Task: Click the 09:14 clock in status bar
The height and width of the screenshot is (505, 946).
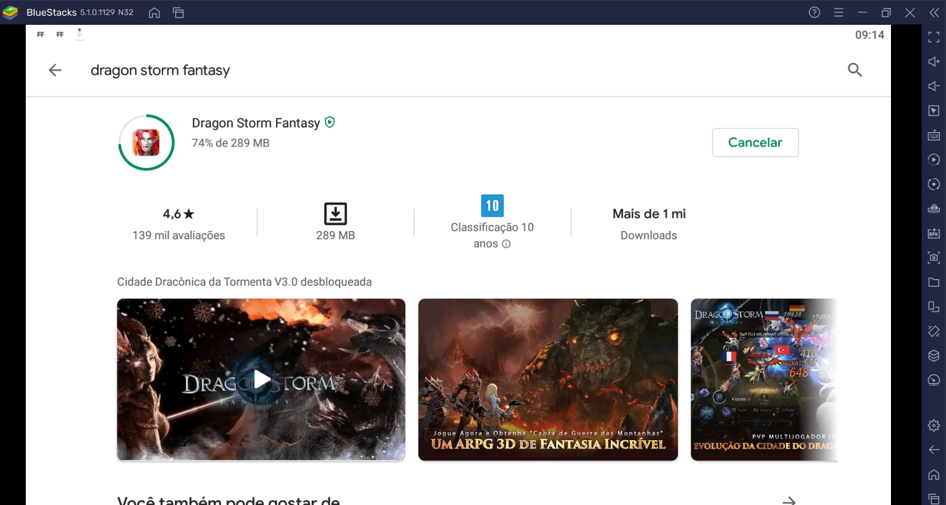Action: 870,35
